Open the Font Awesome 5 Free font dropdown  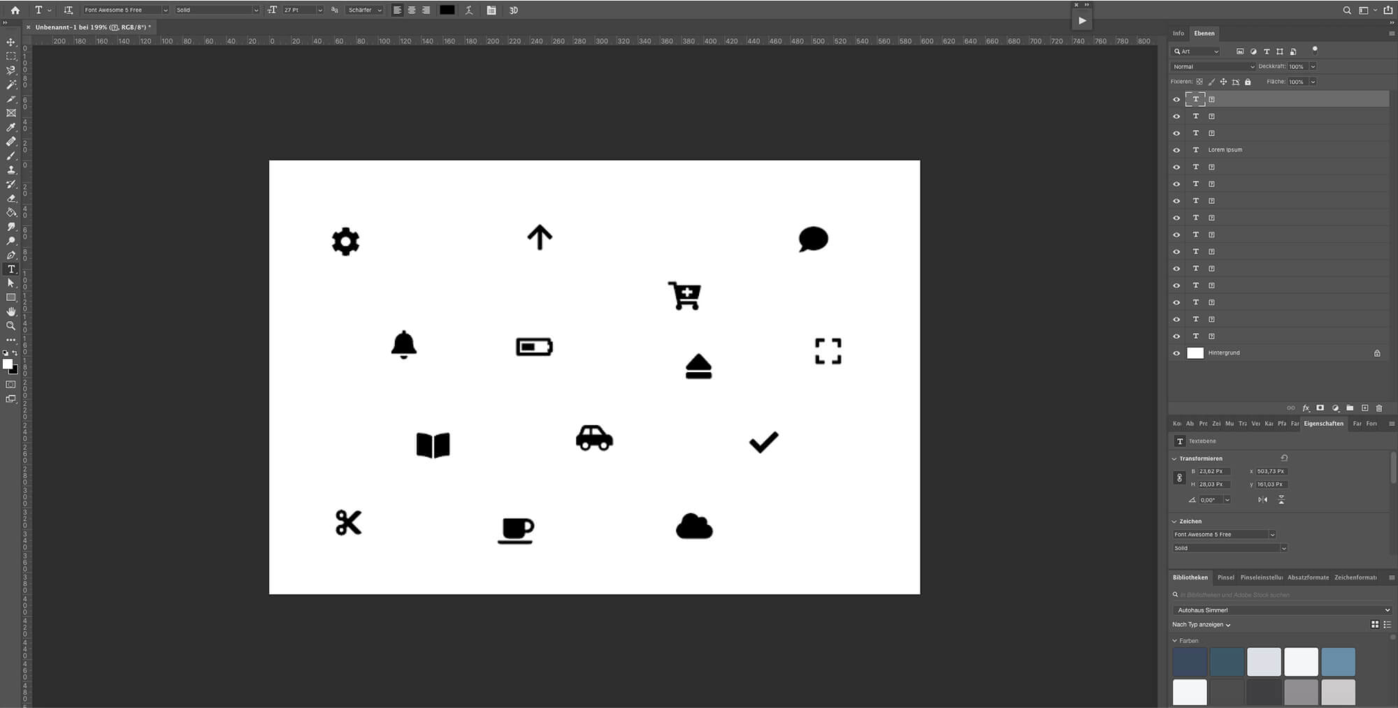pyautogui.click(x=165, y=10)
